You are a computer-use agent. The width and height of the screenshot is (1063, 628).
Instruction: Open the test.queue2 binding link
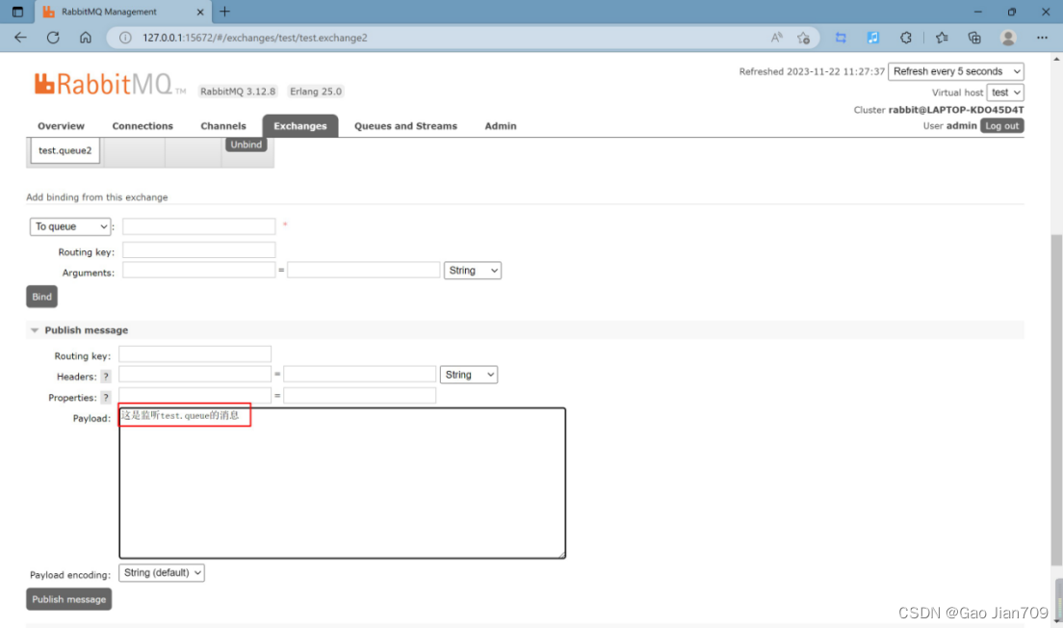click(x=65, y=150)
